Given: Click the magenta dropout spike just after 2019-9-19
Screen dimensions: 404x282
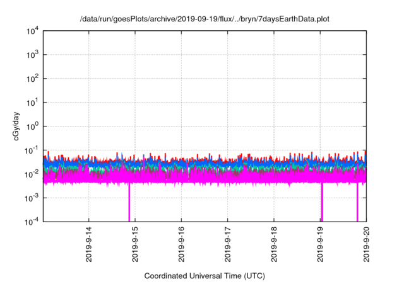Looking at the screenshot, I should [322, 202].
